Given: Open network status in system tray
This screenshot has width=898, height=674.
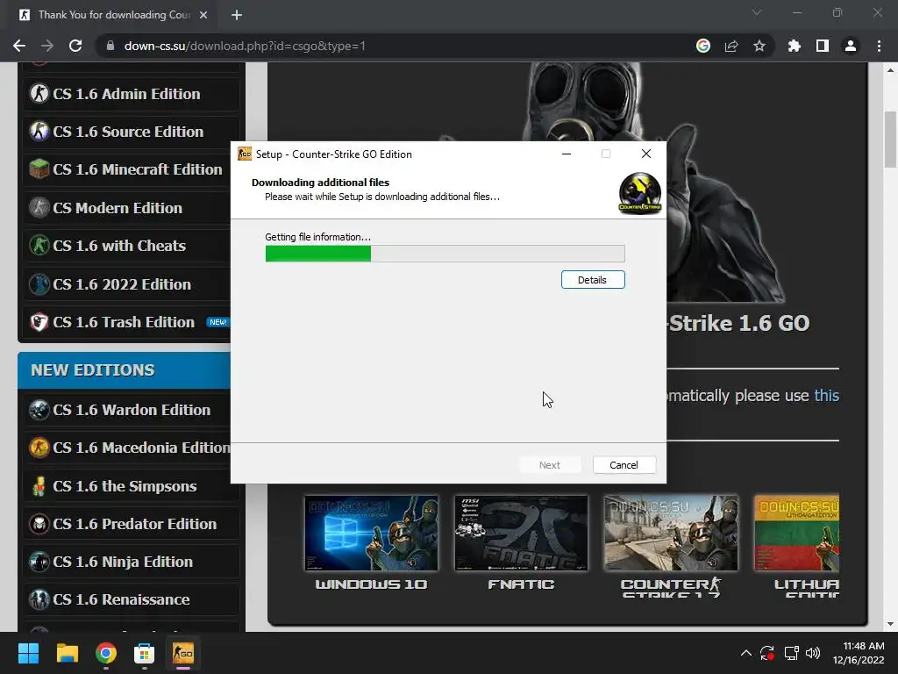Looking at the screenshot, I should pyautogui.click(x=791, y=653).
